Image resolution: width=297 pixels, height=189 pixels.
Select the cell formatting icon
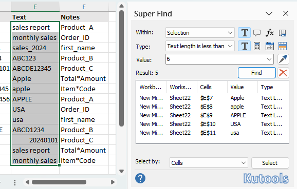click(x=283, y=46)
